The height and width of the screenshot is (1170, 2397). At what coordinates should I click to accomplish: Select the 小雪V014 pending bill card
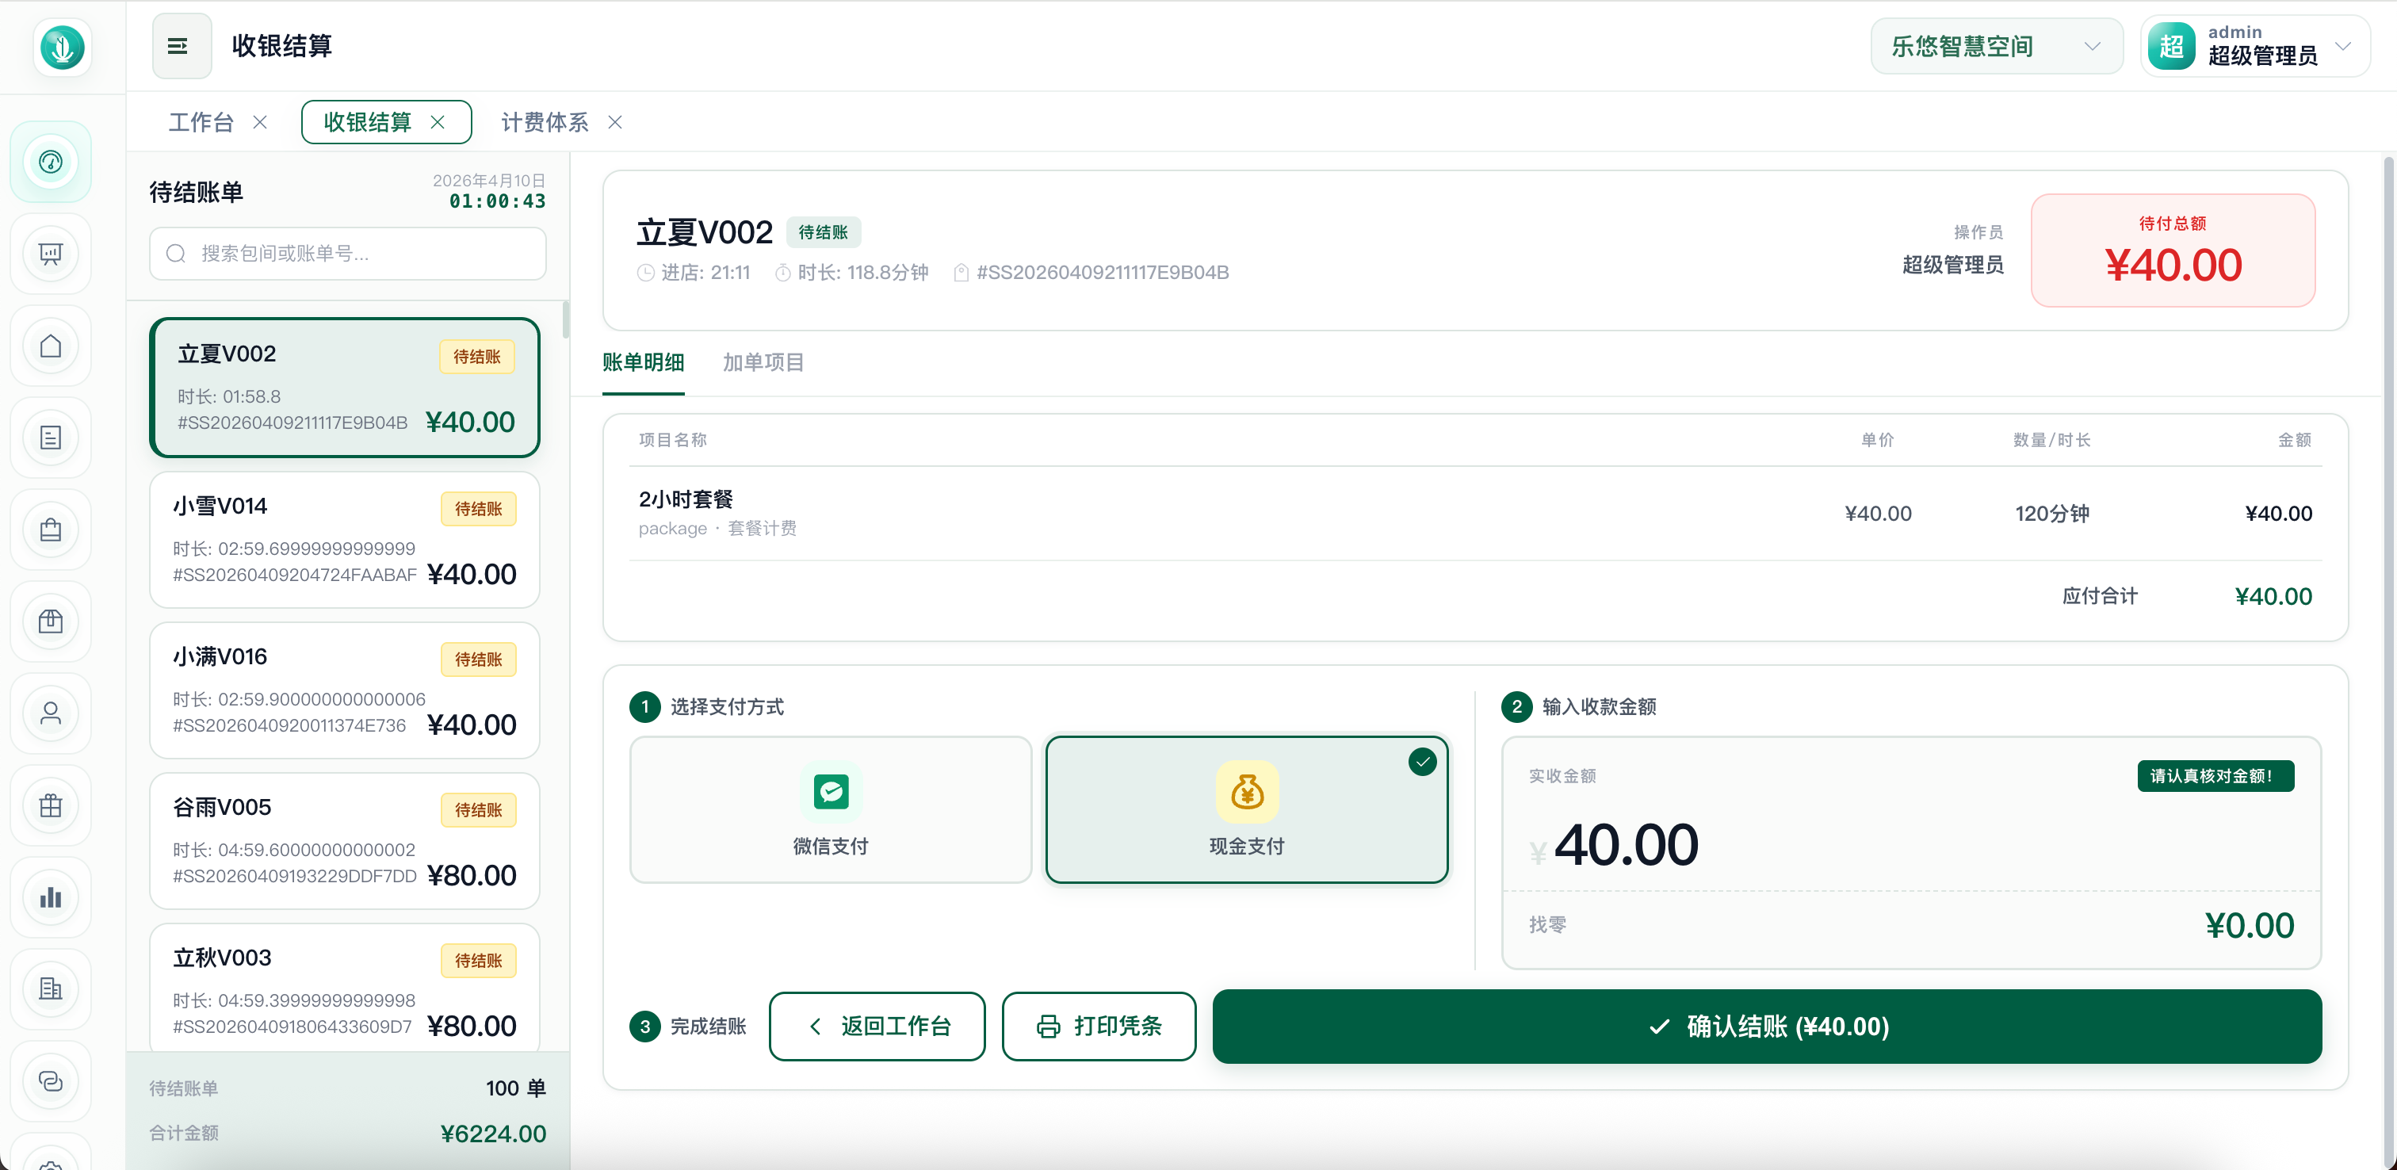pyautogui.click(x=344, y=540)
